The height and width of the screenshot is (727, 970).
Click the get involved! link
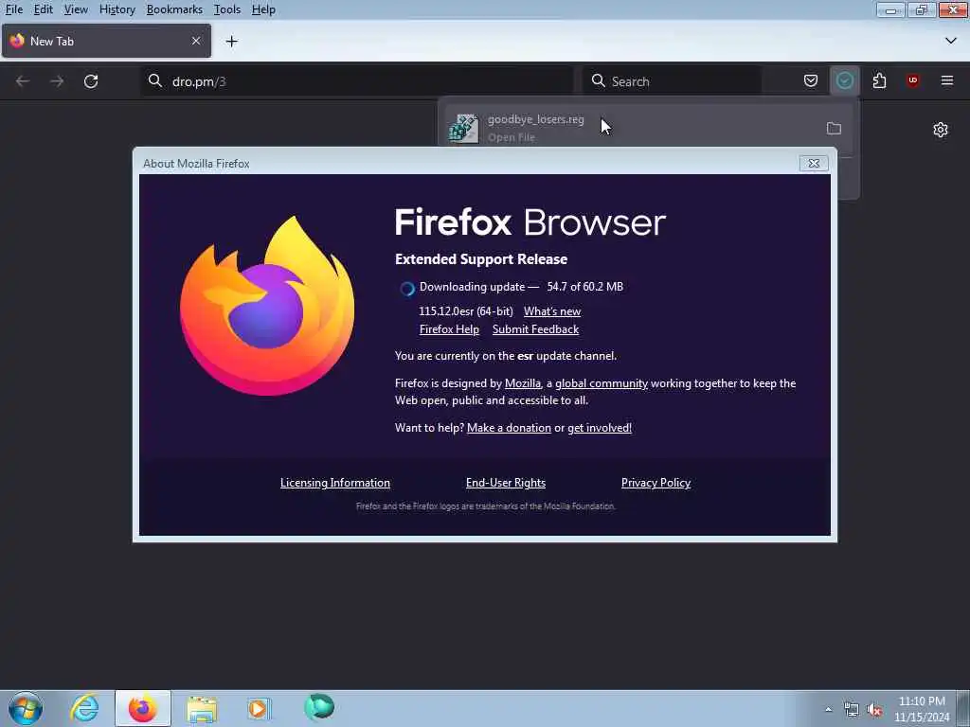pos(600,428)
